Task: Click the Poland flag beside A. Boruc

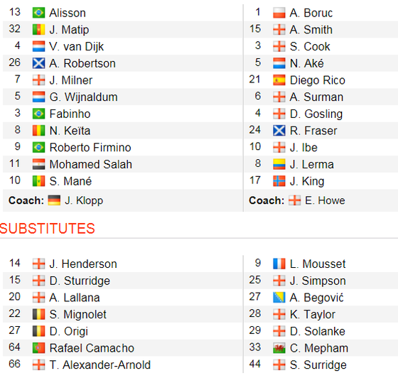Action: [x=279, y=13]
